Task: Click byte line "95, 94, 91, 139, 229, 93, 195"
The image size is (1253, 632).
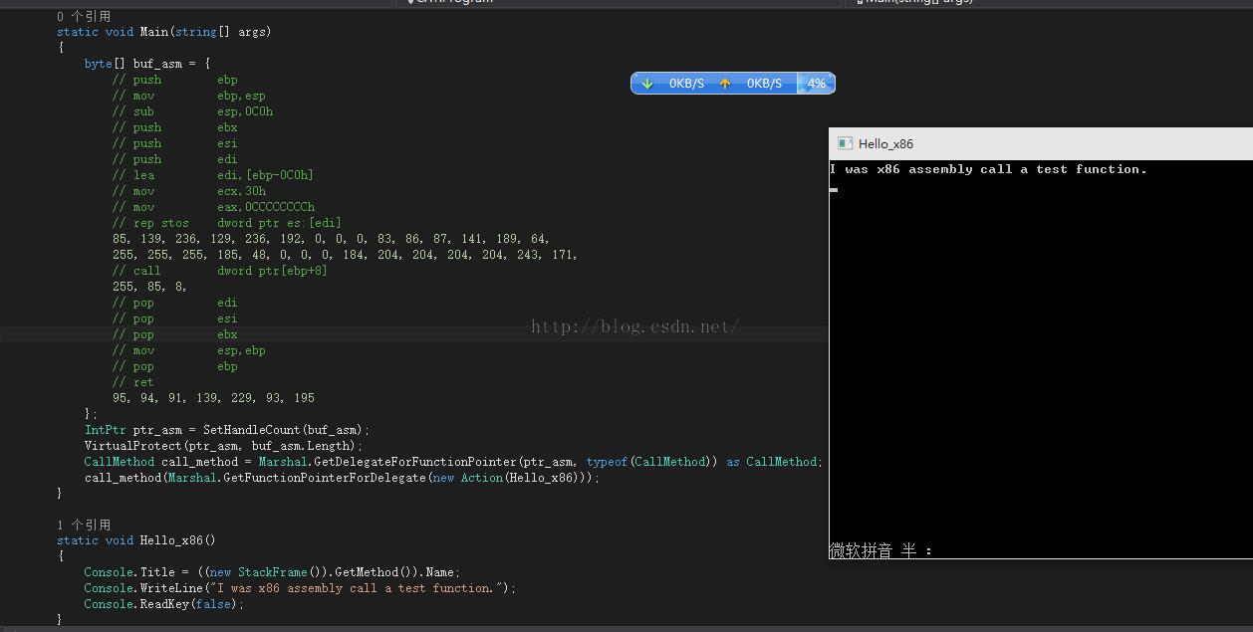Action: pyautogui.click(x=213, y=398)
